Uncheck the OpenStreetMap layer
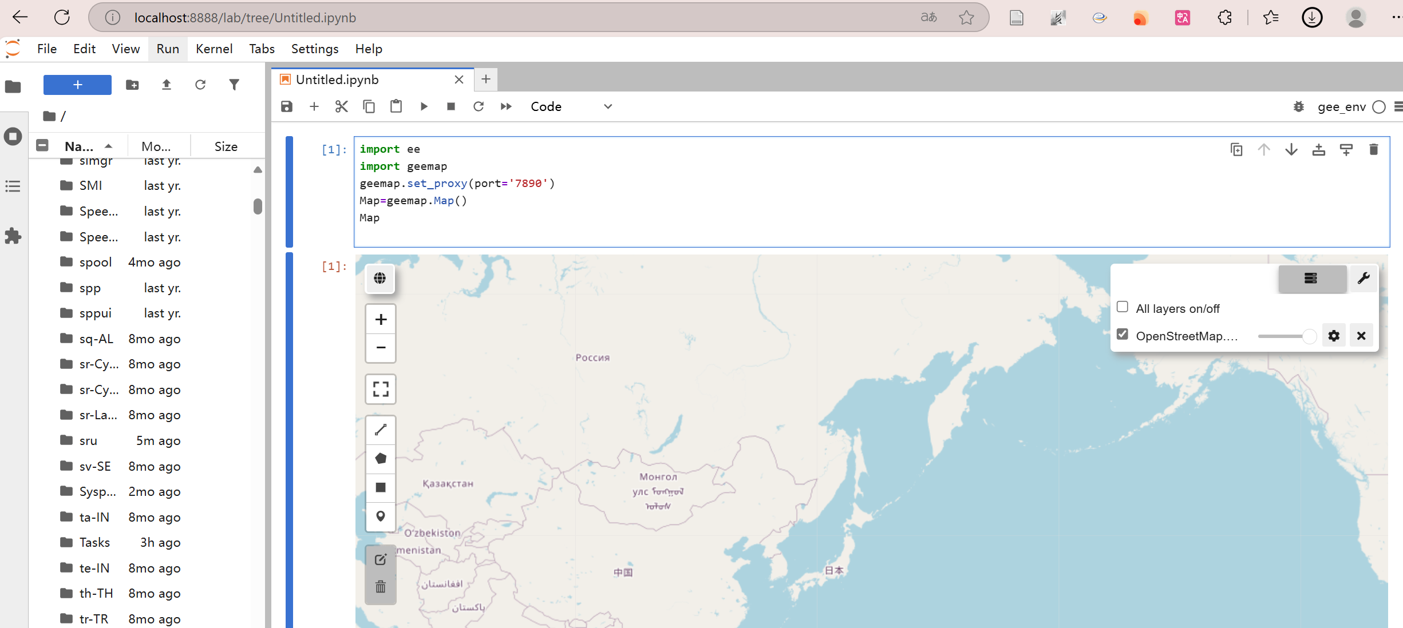 click(1122, 334)
